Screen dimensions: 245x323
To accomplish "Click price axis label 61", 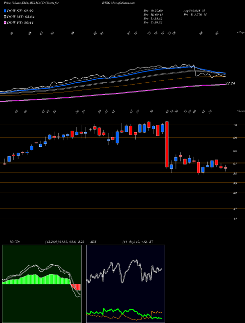I will coord(235,164).
